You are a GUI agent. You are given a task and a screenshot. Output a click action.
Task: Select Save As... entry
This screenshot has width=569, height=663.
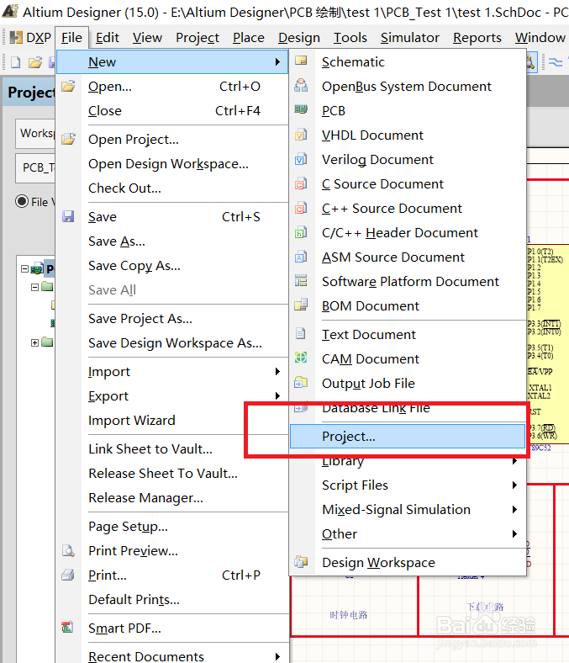coord(173,241)
